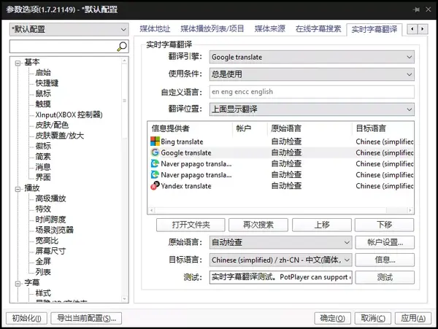Screen dimensions: 438x329
Task: Click the first Naver papago icon
Action: 155,163
